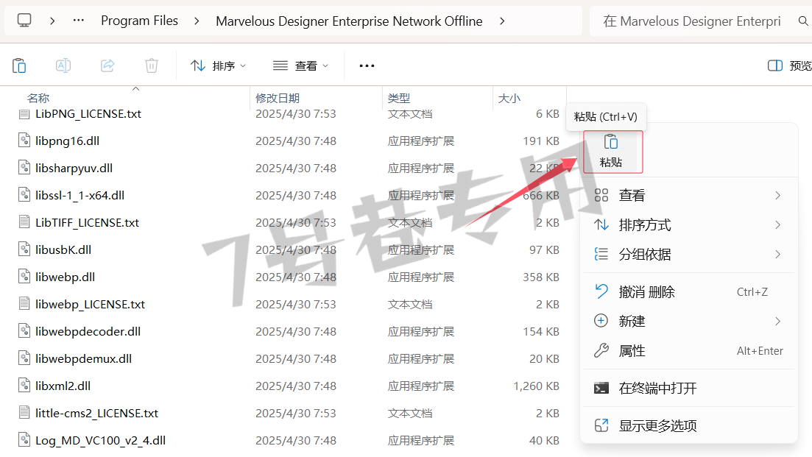812x457 pixels.
Task: Go to Program Files breadcrumb
Action: click(139, 21)
